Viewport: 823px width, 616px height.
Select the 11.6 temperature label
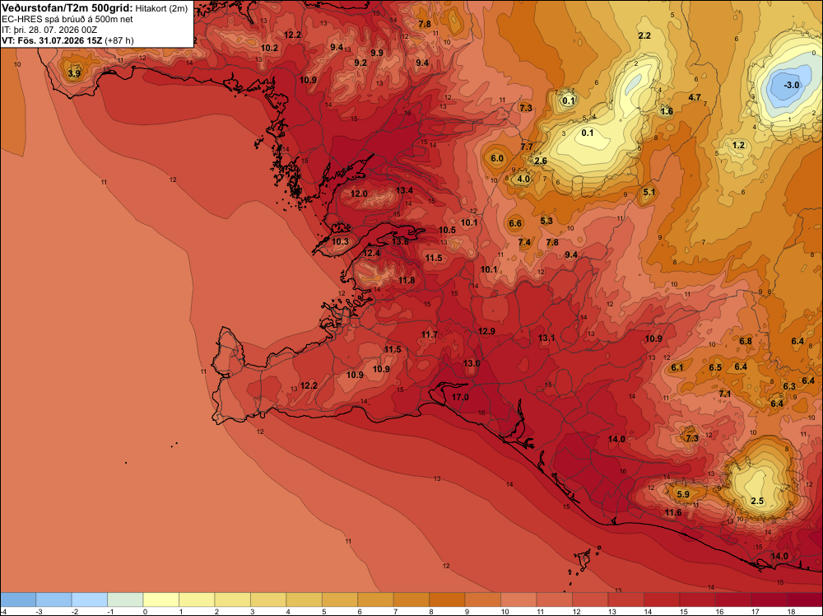[x=673, y=512]
